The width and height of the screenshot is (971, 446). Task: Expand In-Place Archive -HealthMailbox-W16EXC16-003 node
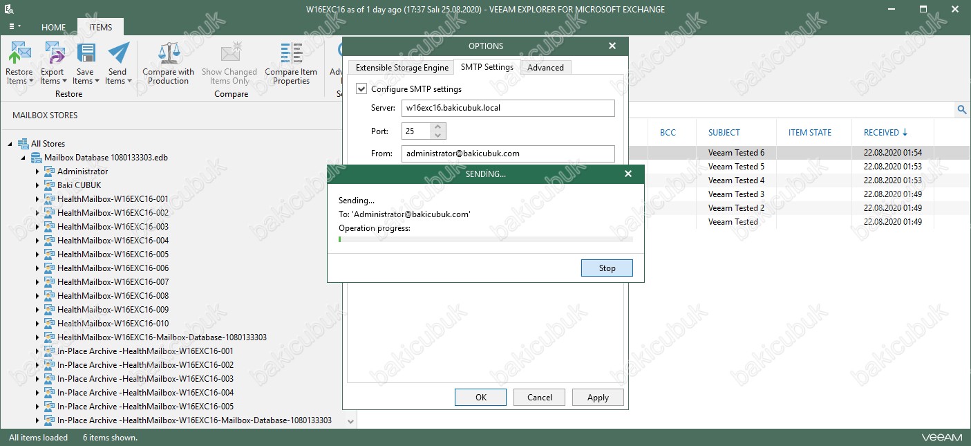coord(37,379)
